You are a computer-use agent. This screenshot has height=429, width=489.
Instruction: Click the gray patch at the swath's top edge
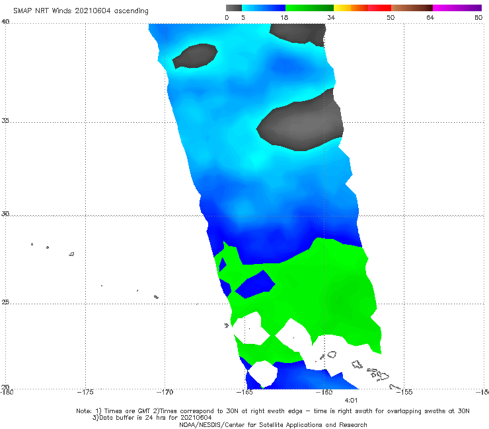(299, 34)
